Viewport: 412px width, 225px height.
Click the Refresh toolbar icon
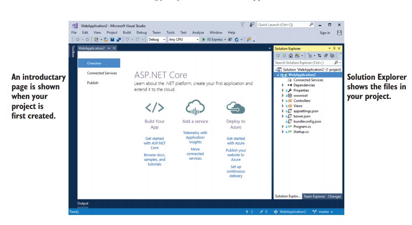(x=237, y=39)
